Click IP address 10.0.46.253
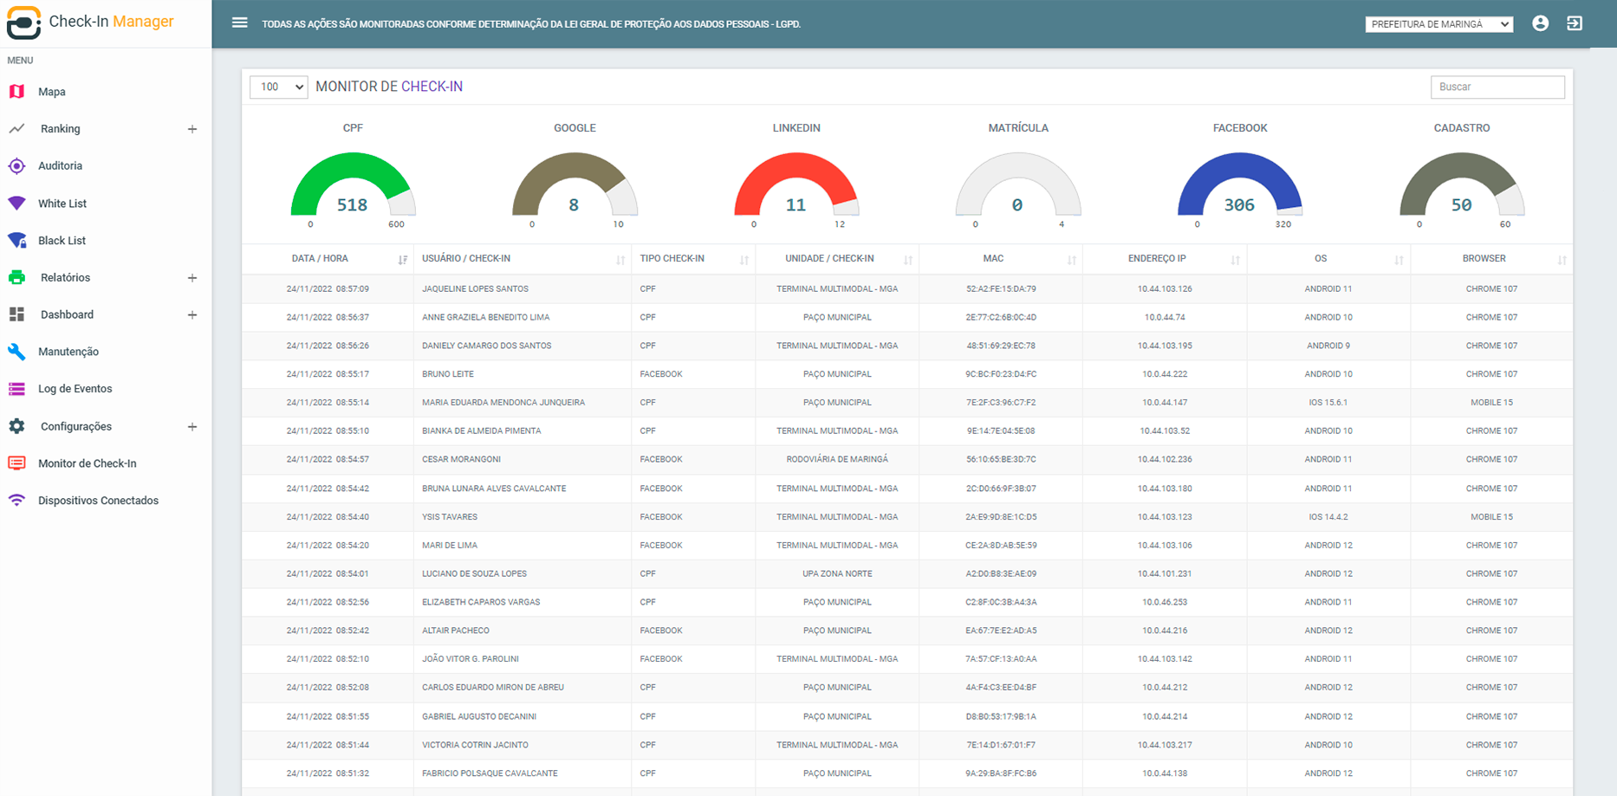The image size is (1617, 796). pyautogui.click(x=1165, y=602)
